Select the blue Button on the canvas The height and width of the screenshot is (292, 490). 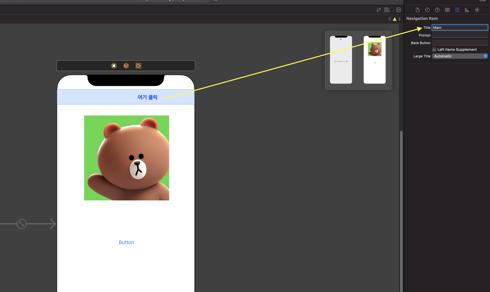coord(126,243)
